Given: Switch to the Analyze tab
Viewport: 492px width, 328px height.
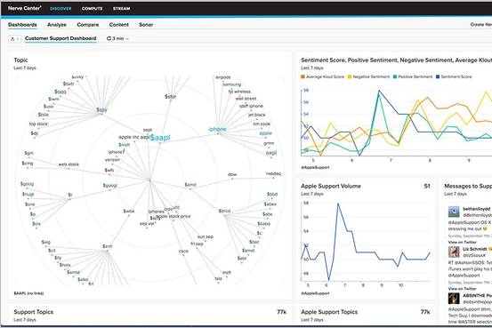Looking at the screenshot, I should pyautogui.click(x=57, y=25).
